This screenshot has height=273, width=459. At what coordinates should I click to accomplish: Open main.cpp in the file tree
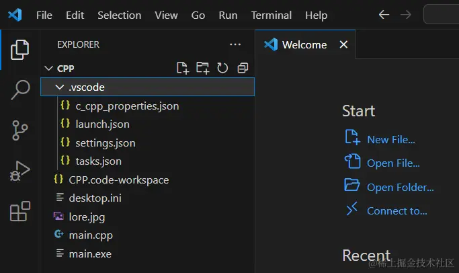pos(148,235)
